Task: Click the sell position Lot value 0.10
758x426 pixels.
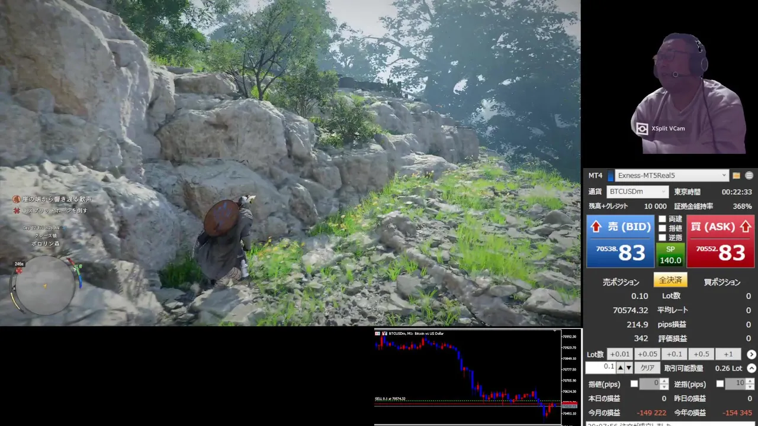Action: [x=640, y=296]
